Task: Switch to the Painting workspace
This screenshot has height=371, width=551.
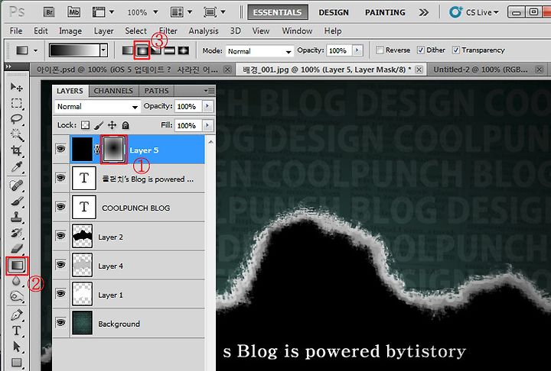Action: click(x=385, y=13)
